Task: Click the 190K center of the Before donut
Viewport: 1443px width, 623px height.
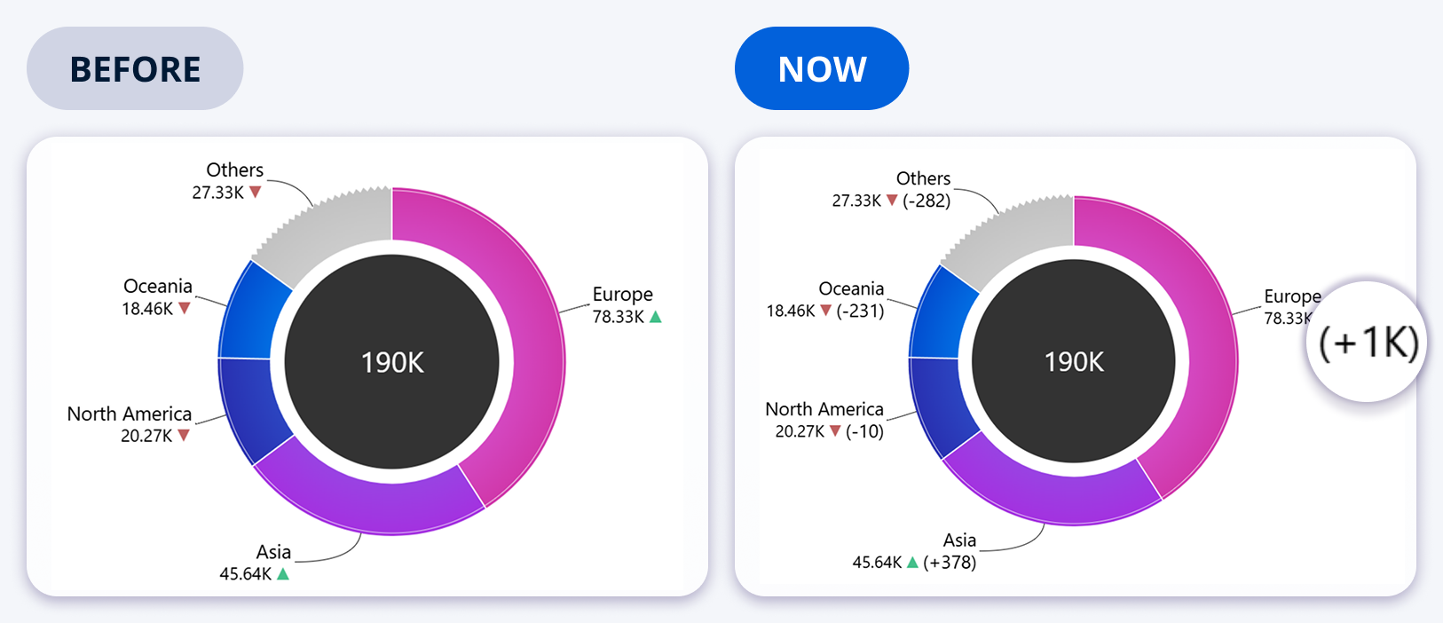Action: click(x=392, y=362)
